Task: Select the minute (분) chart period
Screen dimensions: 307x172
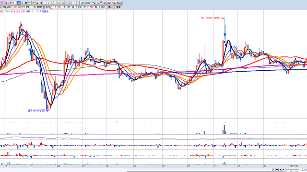Action: click(33, 3)
